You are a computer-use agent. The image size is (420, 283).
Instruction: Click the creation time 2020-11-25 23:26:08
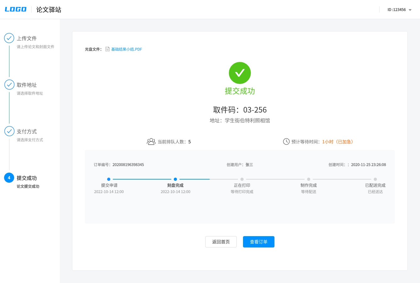tap(368, 165)
